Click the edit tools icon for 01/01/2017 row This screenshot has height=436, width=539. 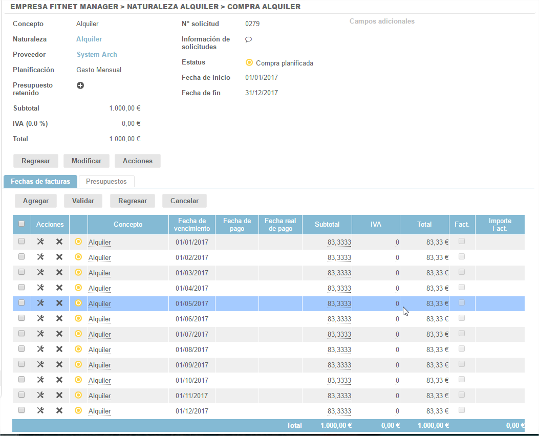40,242
